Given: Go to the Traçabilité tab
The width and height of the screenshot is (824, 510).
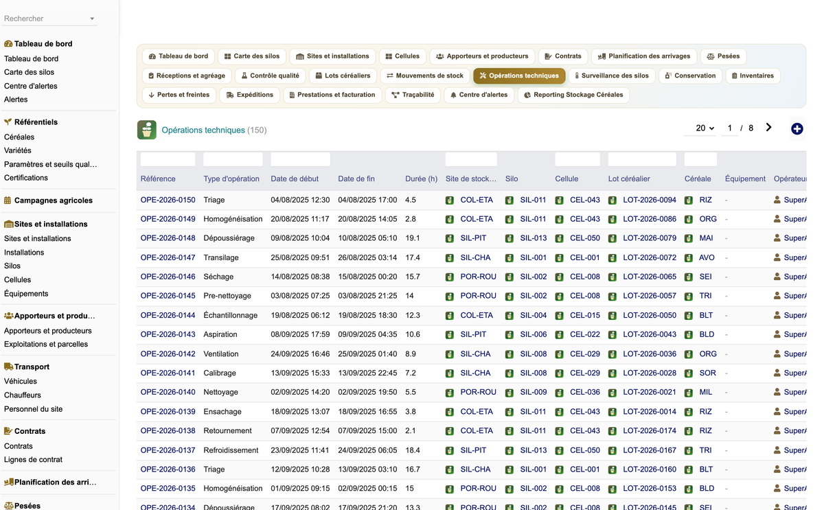Looking at the screenshot, I should coord(413,95).
